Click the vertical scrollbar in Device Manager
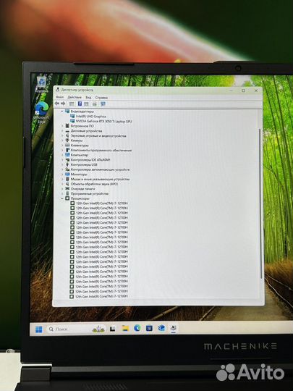293x391 pixels. 261,204
